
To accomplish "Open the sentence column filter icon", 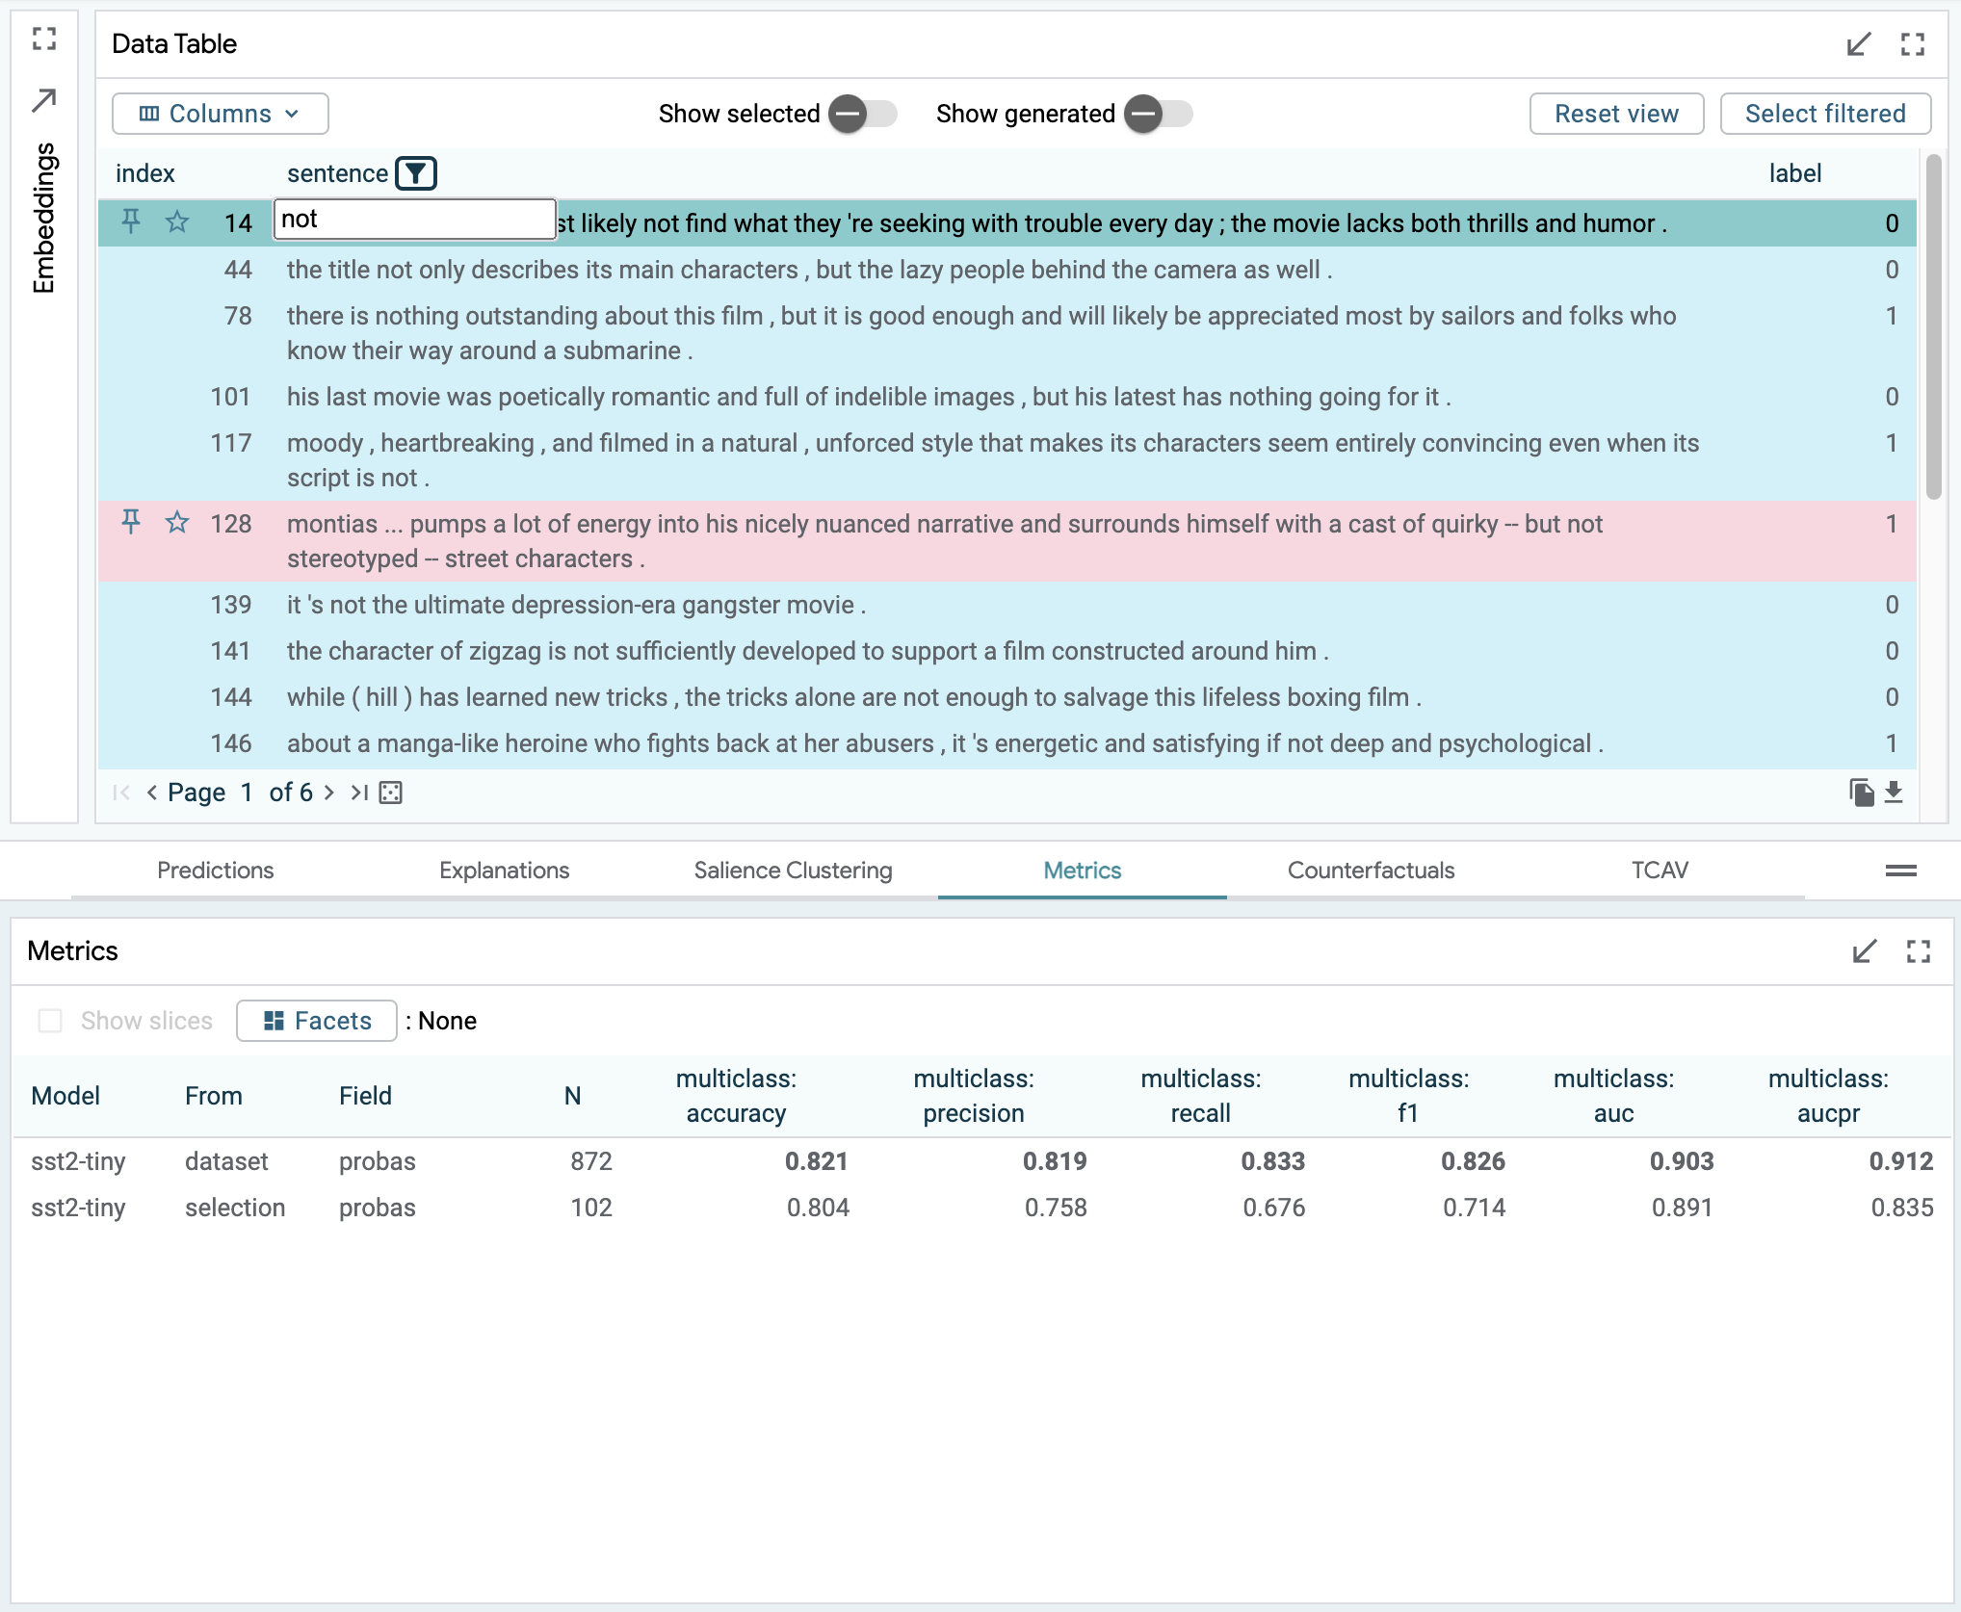I will (416, 173).
